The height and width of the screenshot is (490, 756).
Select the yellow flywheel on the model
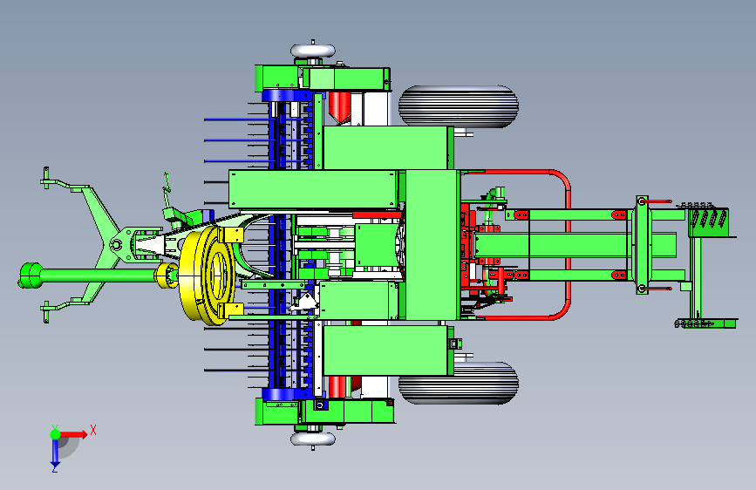point(208,276)
